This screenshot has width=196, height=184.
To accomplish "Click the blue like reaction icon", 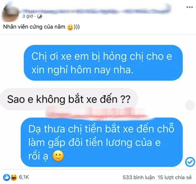I will point(7,177).
